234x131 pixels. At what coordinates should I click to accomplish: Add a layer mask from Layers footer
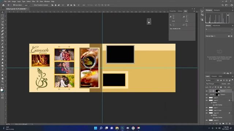217,124
